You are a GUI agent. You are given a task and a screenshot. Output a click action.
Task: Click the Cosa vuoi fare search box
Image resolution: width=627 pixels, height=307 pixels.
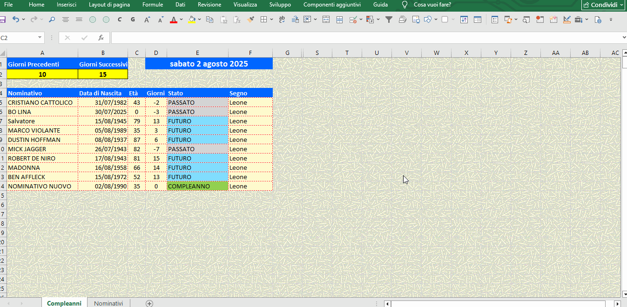pyautogui.click(x=432, y=5)
